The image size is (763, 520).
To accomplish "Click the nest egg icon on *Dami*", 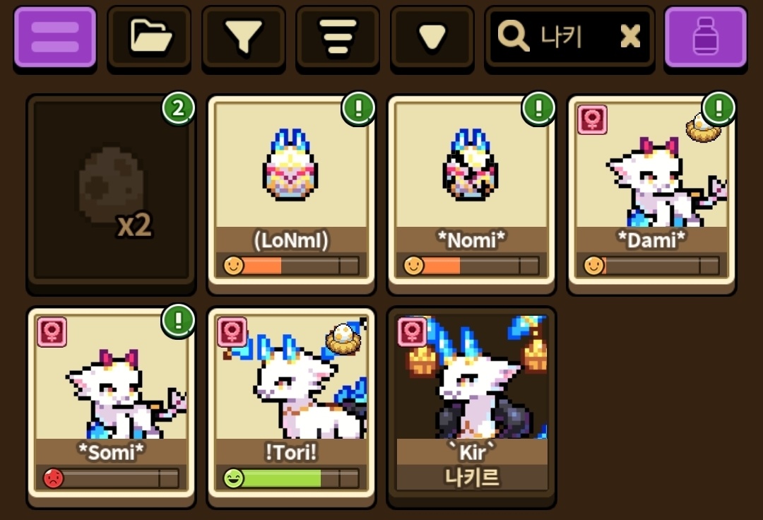I will (701, 129).
